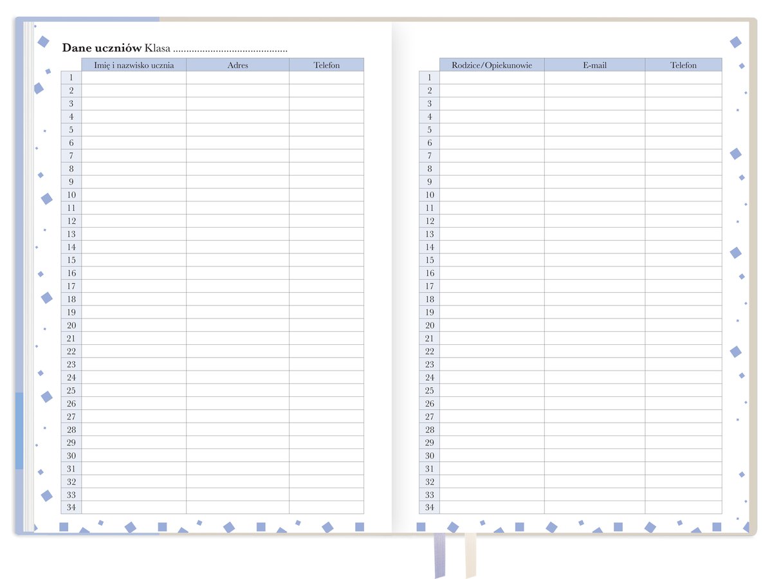Select the 'Imię i nazwisko ucznia' column header

pyautogui.click(x=134, y=65)
